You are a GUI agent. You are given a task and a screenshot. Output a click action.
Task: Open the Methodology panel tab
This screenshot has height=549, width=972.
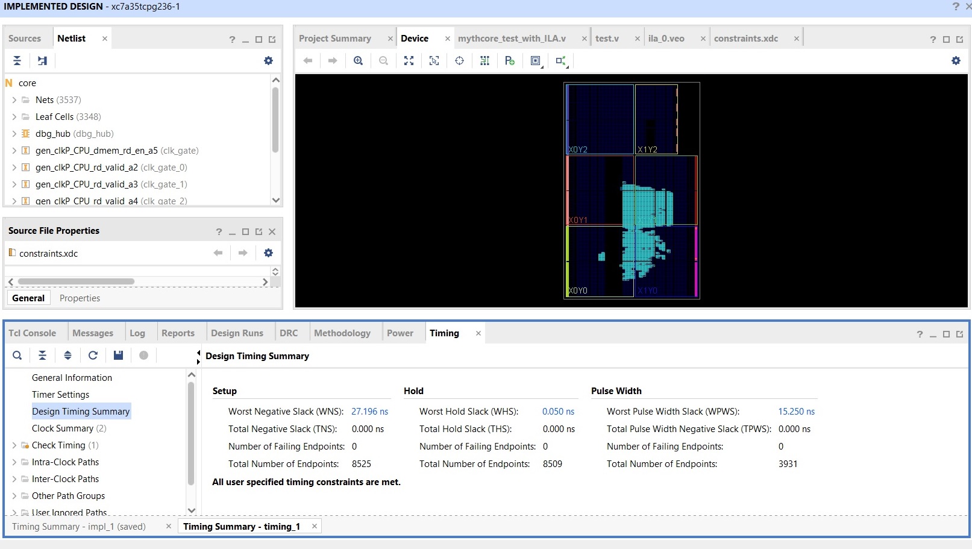click(342, 332)
